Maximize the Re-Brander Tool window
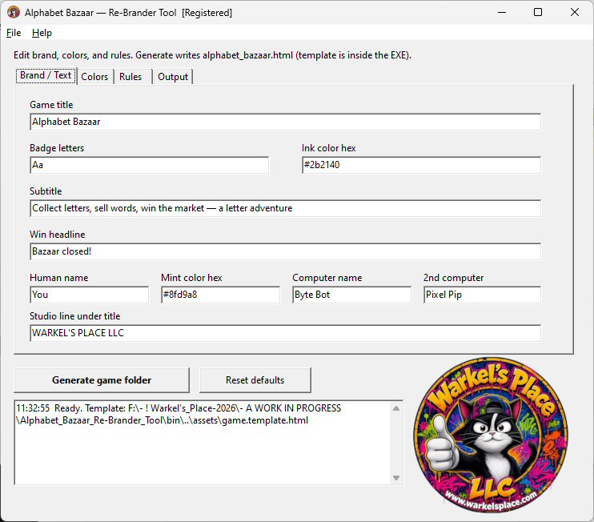This screenshot has width=594, height=522. (537, 12)
